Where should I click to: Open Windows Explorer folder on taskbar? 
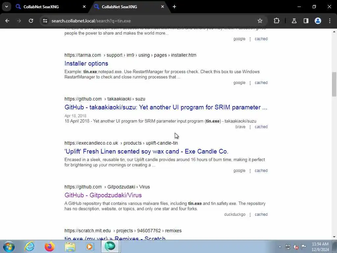[x=70, y=247]
